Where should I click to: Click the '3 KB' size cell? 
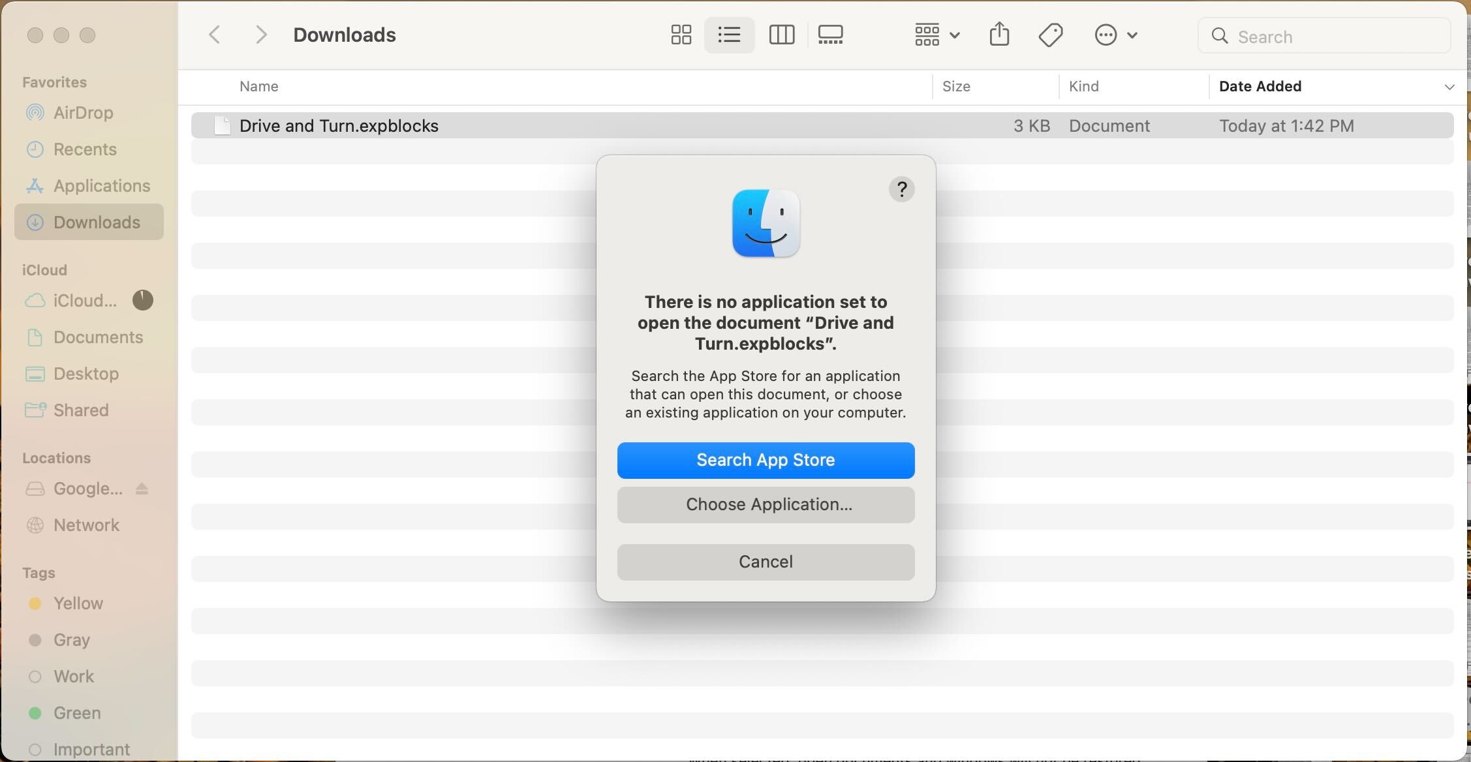pos(1031,126)
